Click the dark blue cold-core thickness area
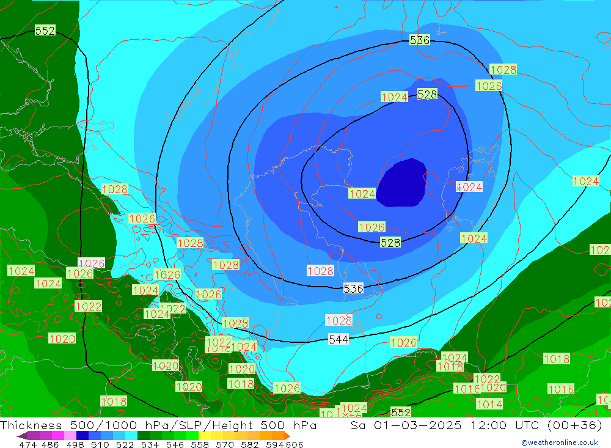 [403, 183]
